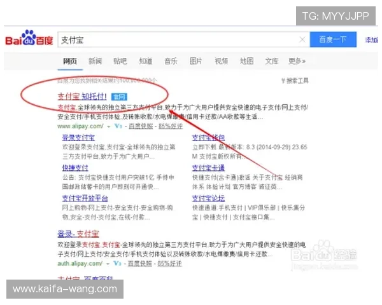Expand dropdown arrow next to auth.alipay.com/
Image resolution: width=382 pixels, height=305 pixels.
click(108, 264)
